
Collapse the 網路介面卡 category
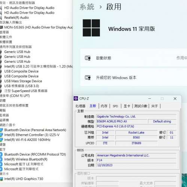tap(7, 125)
